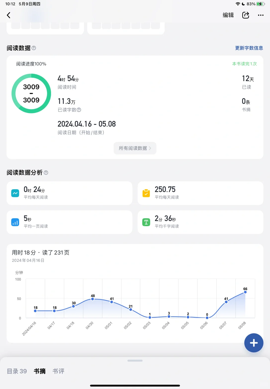Tap the help icon beside 阅读数据分析

(46, 172)
